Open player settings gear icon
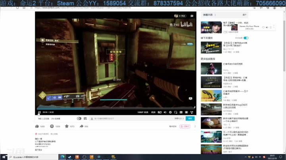The height and width of the screenshot is (160, 286). pos(170,112)
